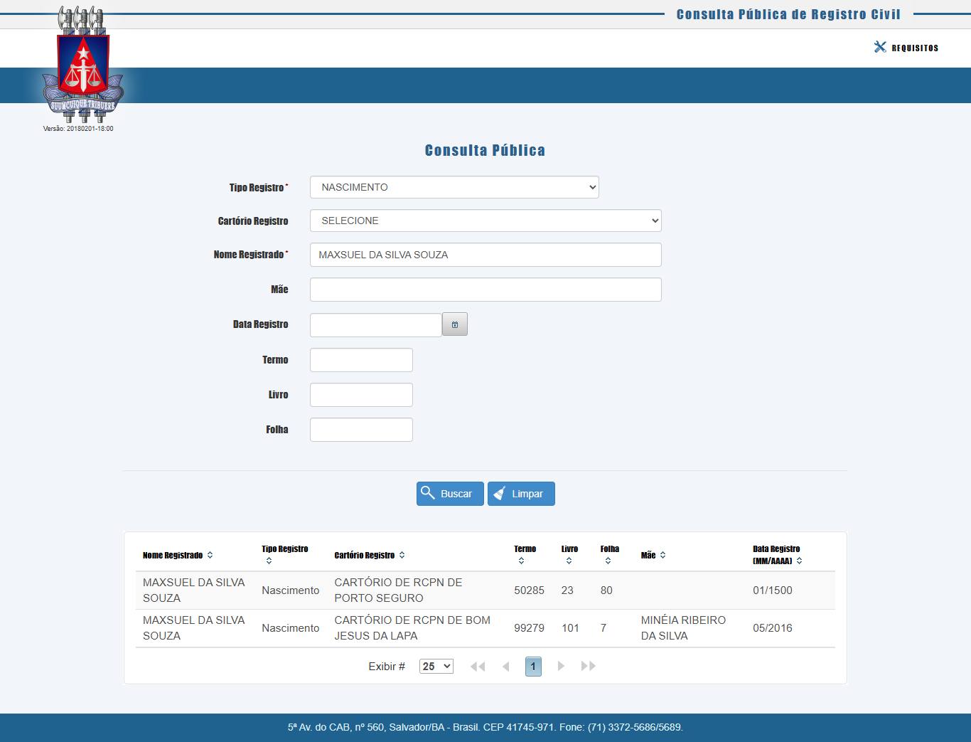971x742 pixels.
Task: Sort by Cartório Registro column arrows
Action: (402, 555)
